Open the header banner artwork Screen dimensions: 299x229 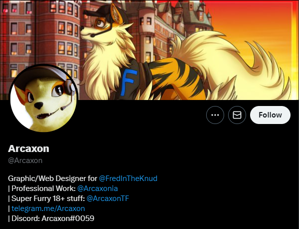point(150,50)
